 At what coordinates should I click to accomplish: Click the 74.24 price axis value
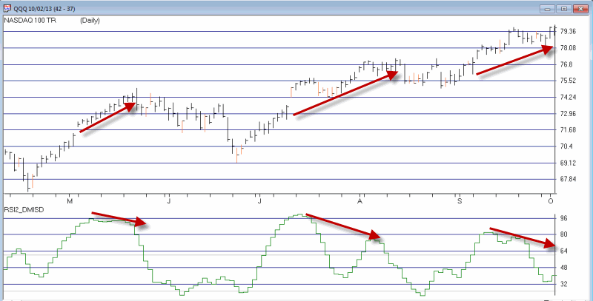(x=568, y=98)
